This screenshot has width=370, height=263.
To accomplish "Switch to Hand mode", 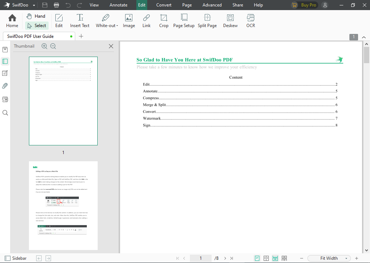I will tap(36, 16).
